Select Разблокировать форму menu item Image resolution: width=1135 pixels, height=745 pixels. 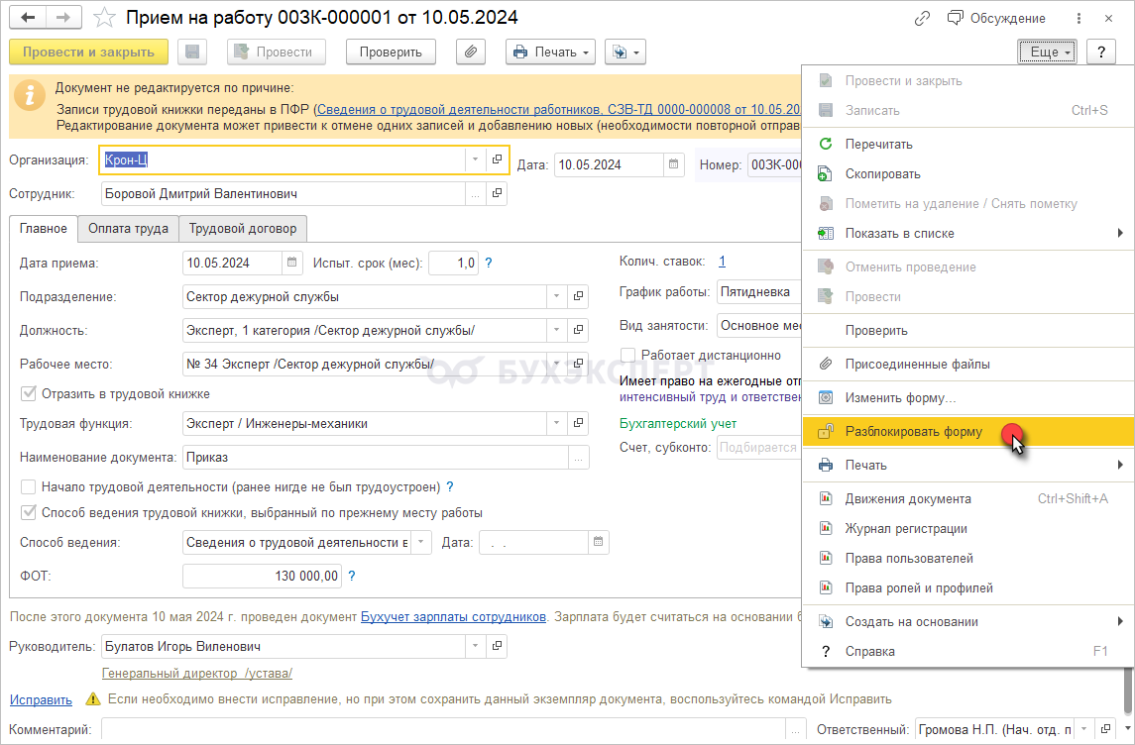point(913,431)
